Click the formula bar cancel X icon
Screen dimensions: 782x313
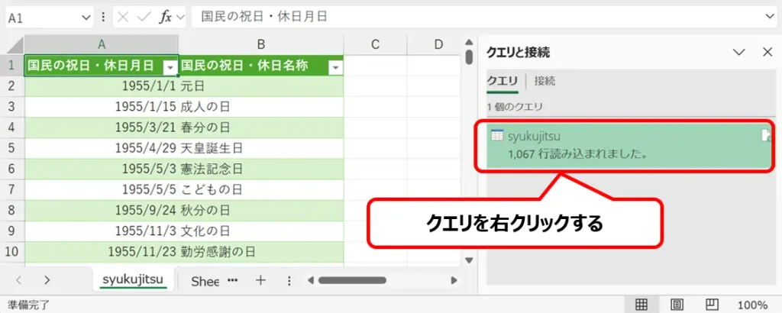(x=124, y=17)
